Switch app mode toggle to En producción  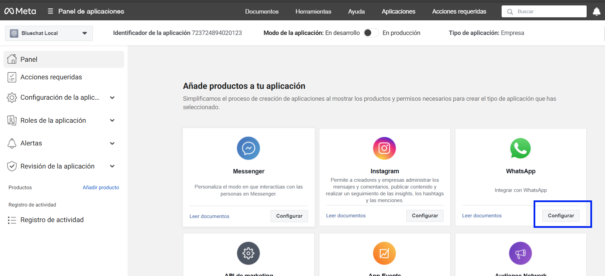click(371, 33)
